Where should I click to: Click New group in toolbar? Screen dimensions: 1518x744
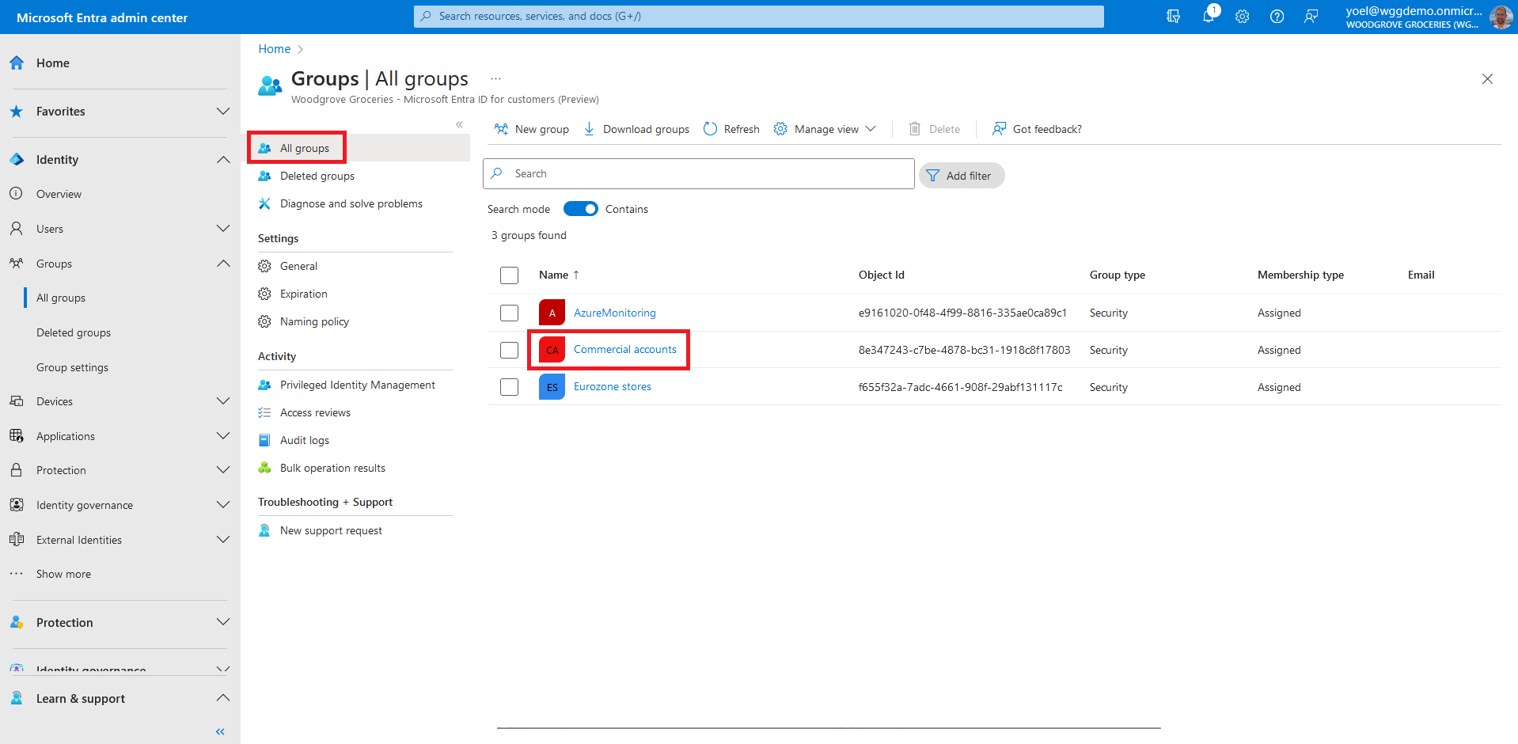coord(532,129)
